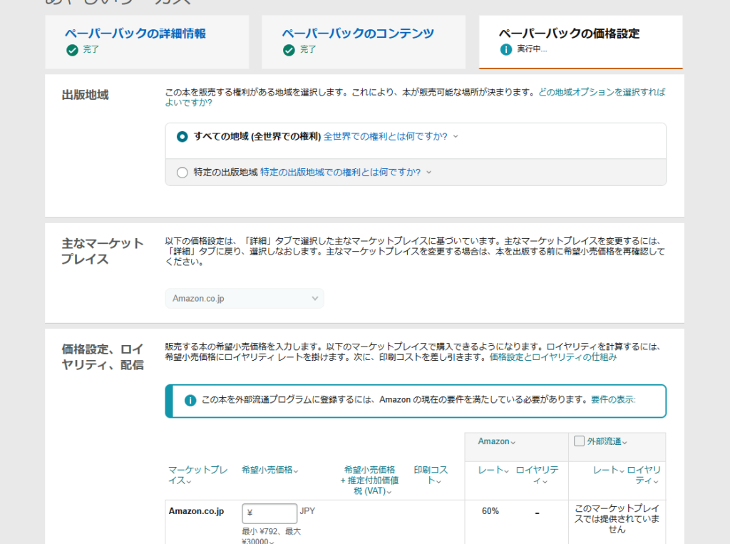The image size is (730, 544).
Task: Switch to ペーパーバックのコンテンツ tab
Action: [358, 34]
